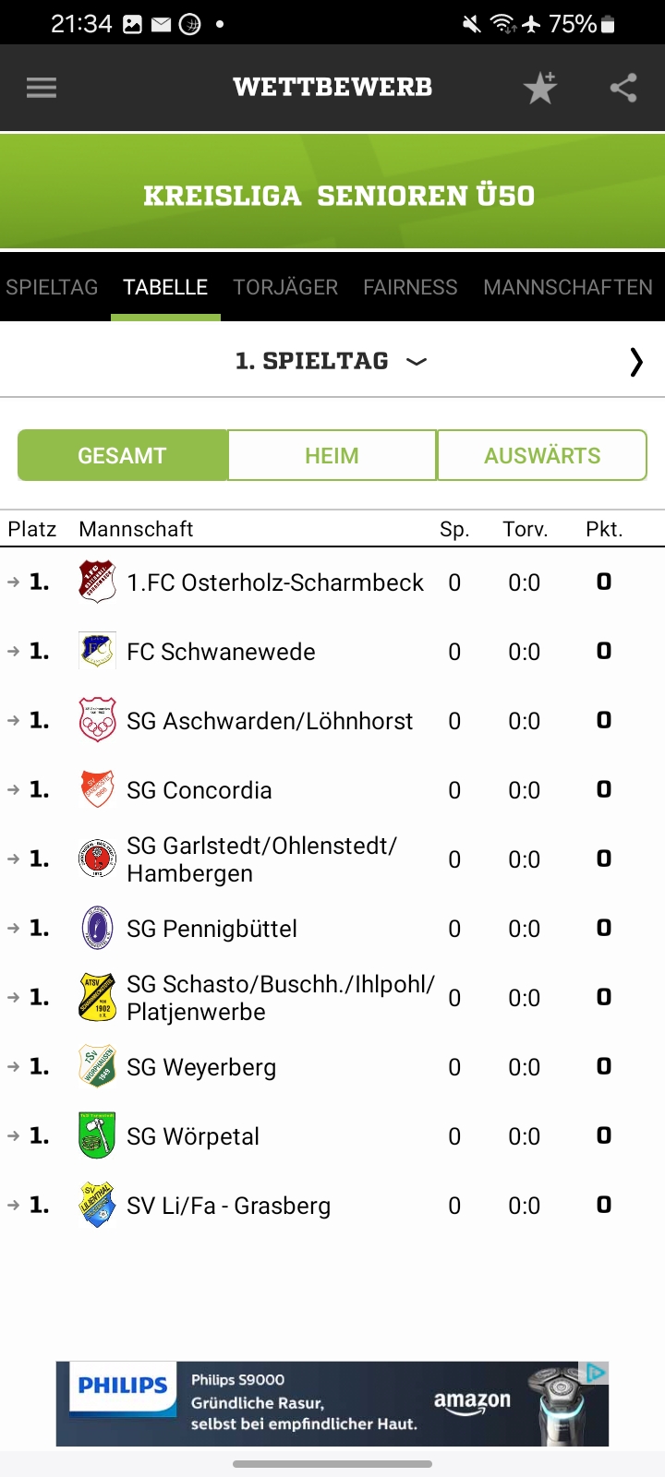
Task: Expand the 1. Spieltag dropdown
Action: [331, 361]
